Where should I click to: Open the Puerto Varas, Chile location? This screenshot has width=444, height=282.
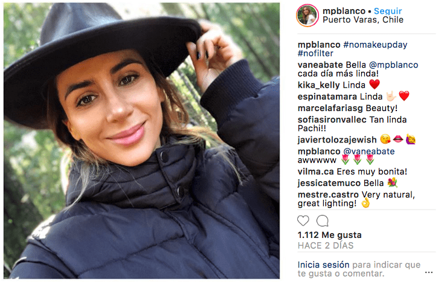pos(363,20)
